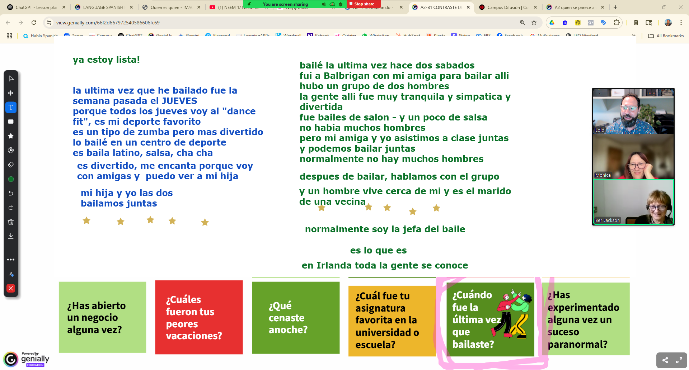The image size is (689, 370).
Task: Open the Chrome profile avatar
Action: pyautogui.click(x=668, y=23)
